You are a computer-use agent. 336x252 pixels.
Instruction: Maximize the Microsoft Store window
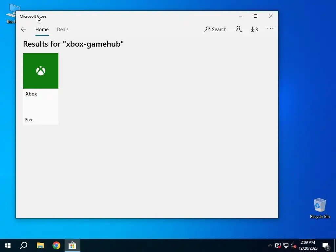coord(255,16)
